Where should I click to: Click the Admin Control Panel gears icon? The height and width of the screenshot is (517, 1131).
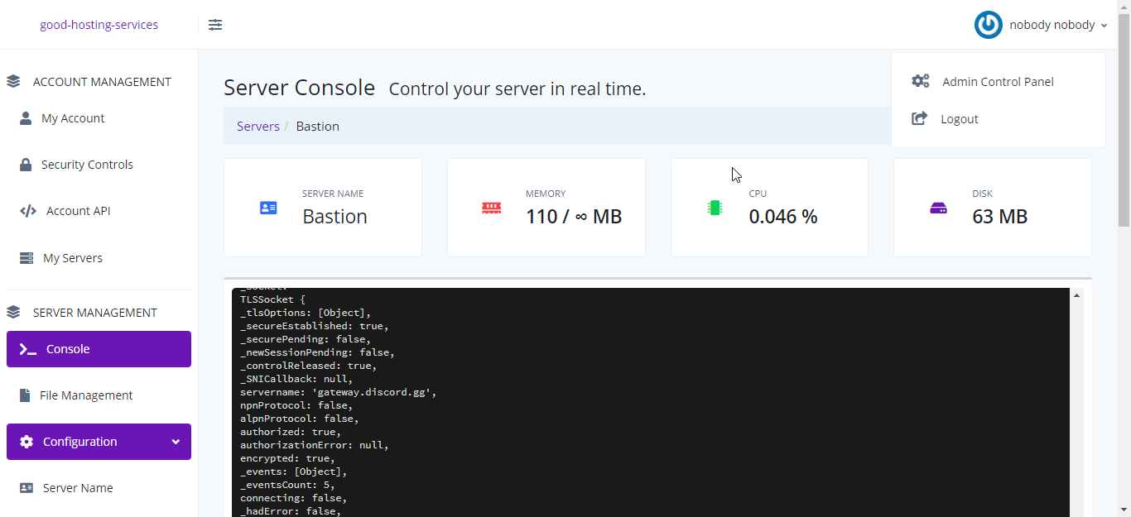click(920, 81)
